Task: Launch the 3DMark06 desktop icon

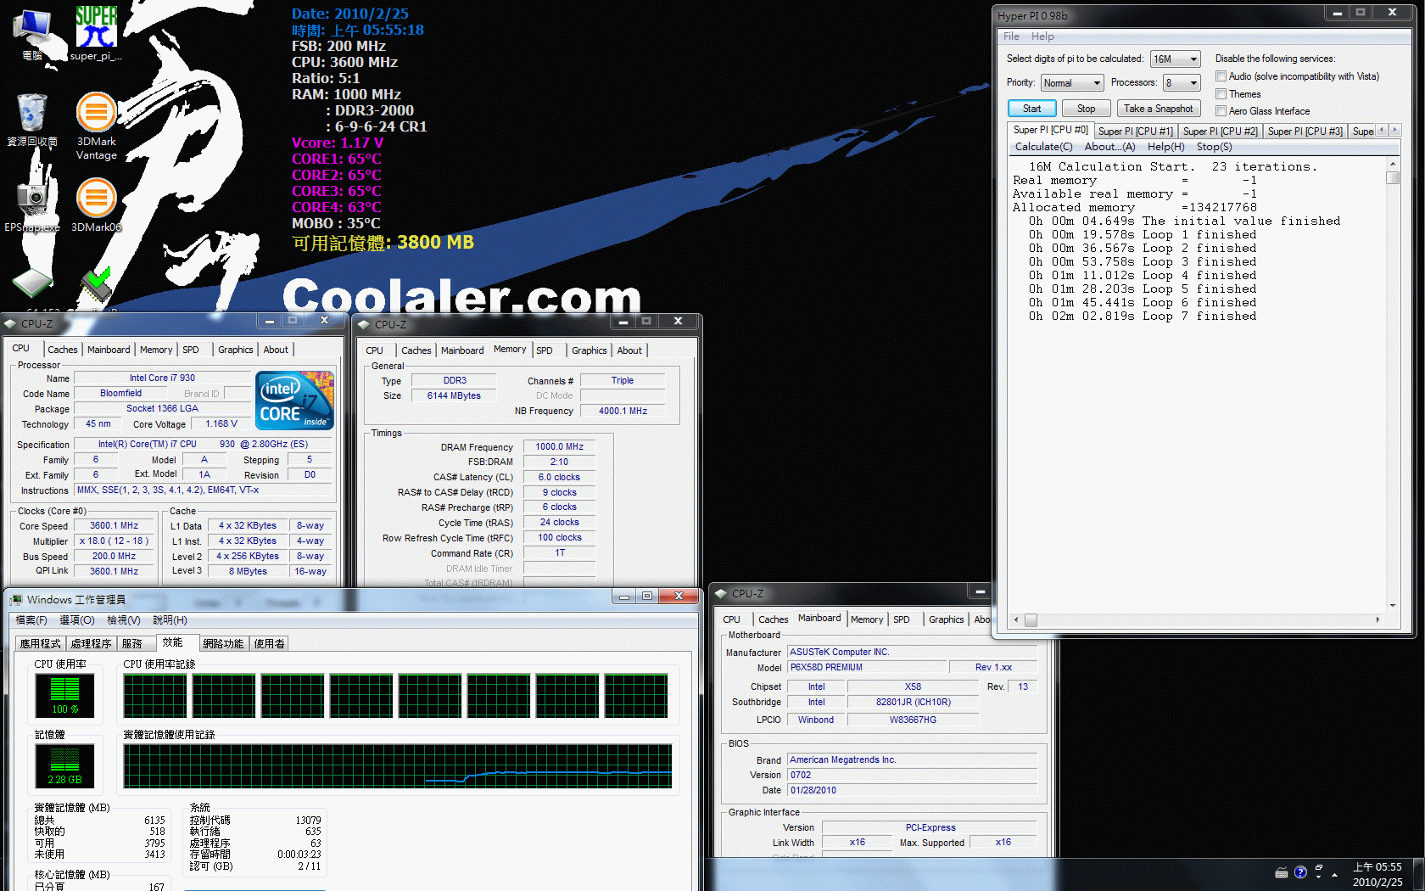Action: coord(96,204)
